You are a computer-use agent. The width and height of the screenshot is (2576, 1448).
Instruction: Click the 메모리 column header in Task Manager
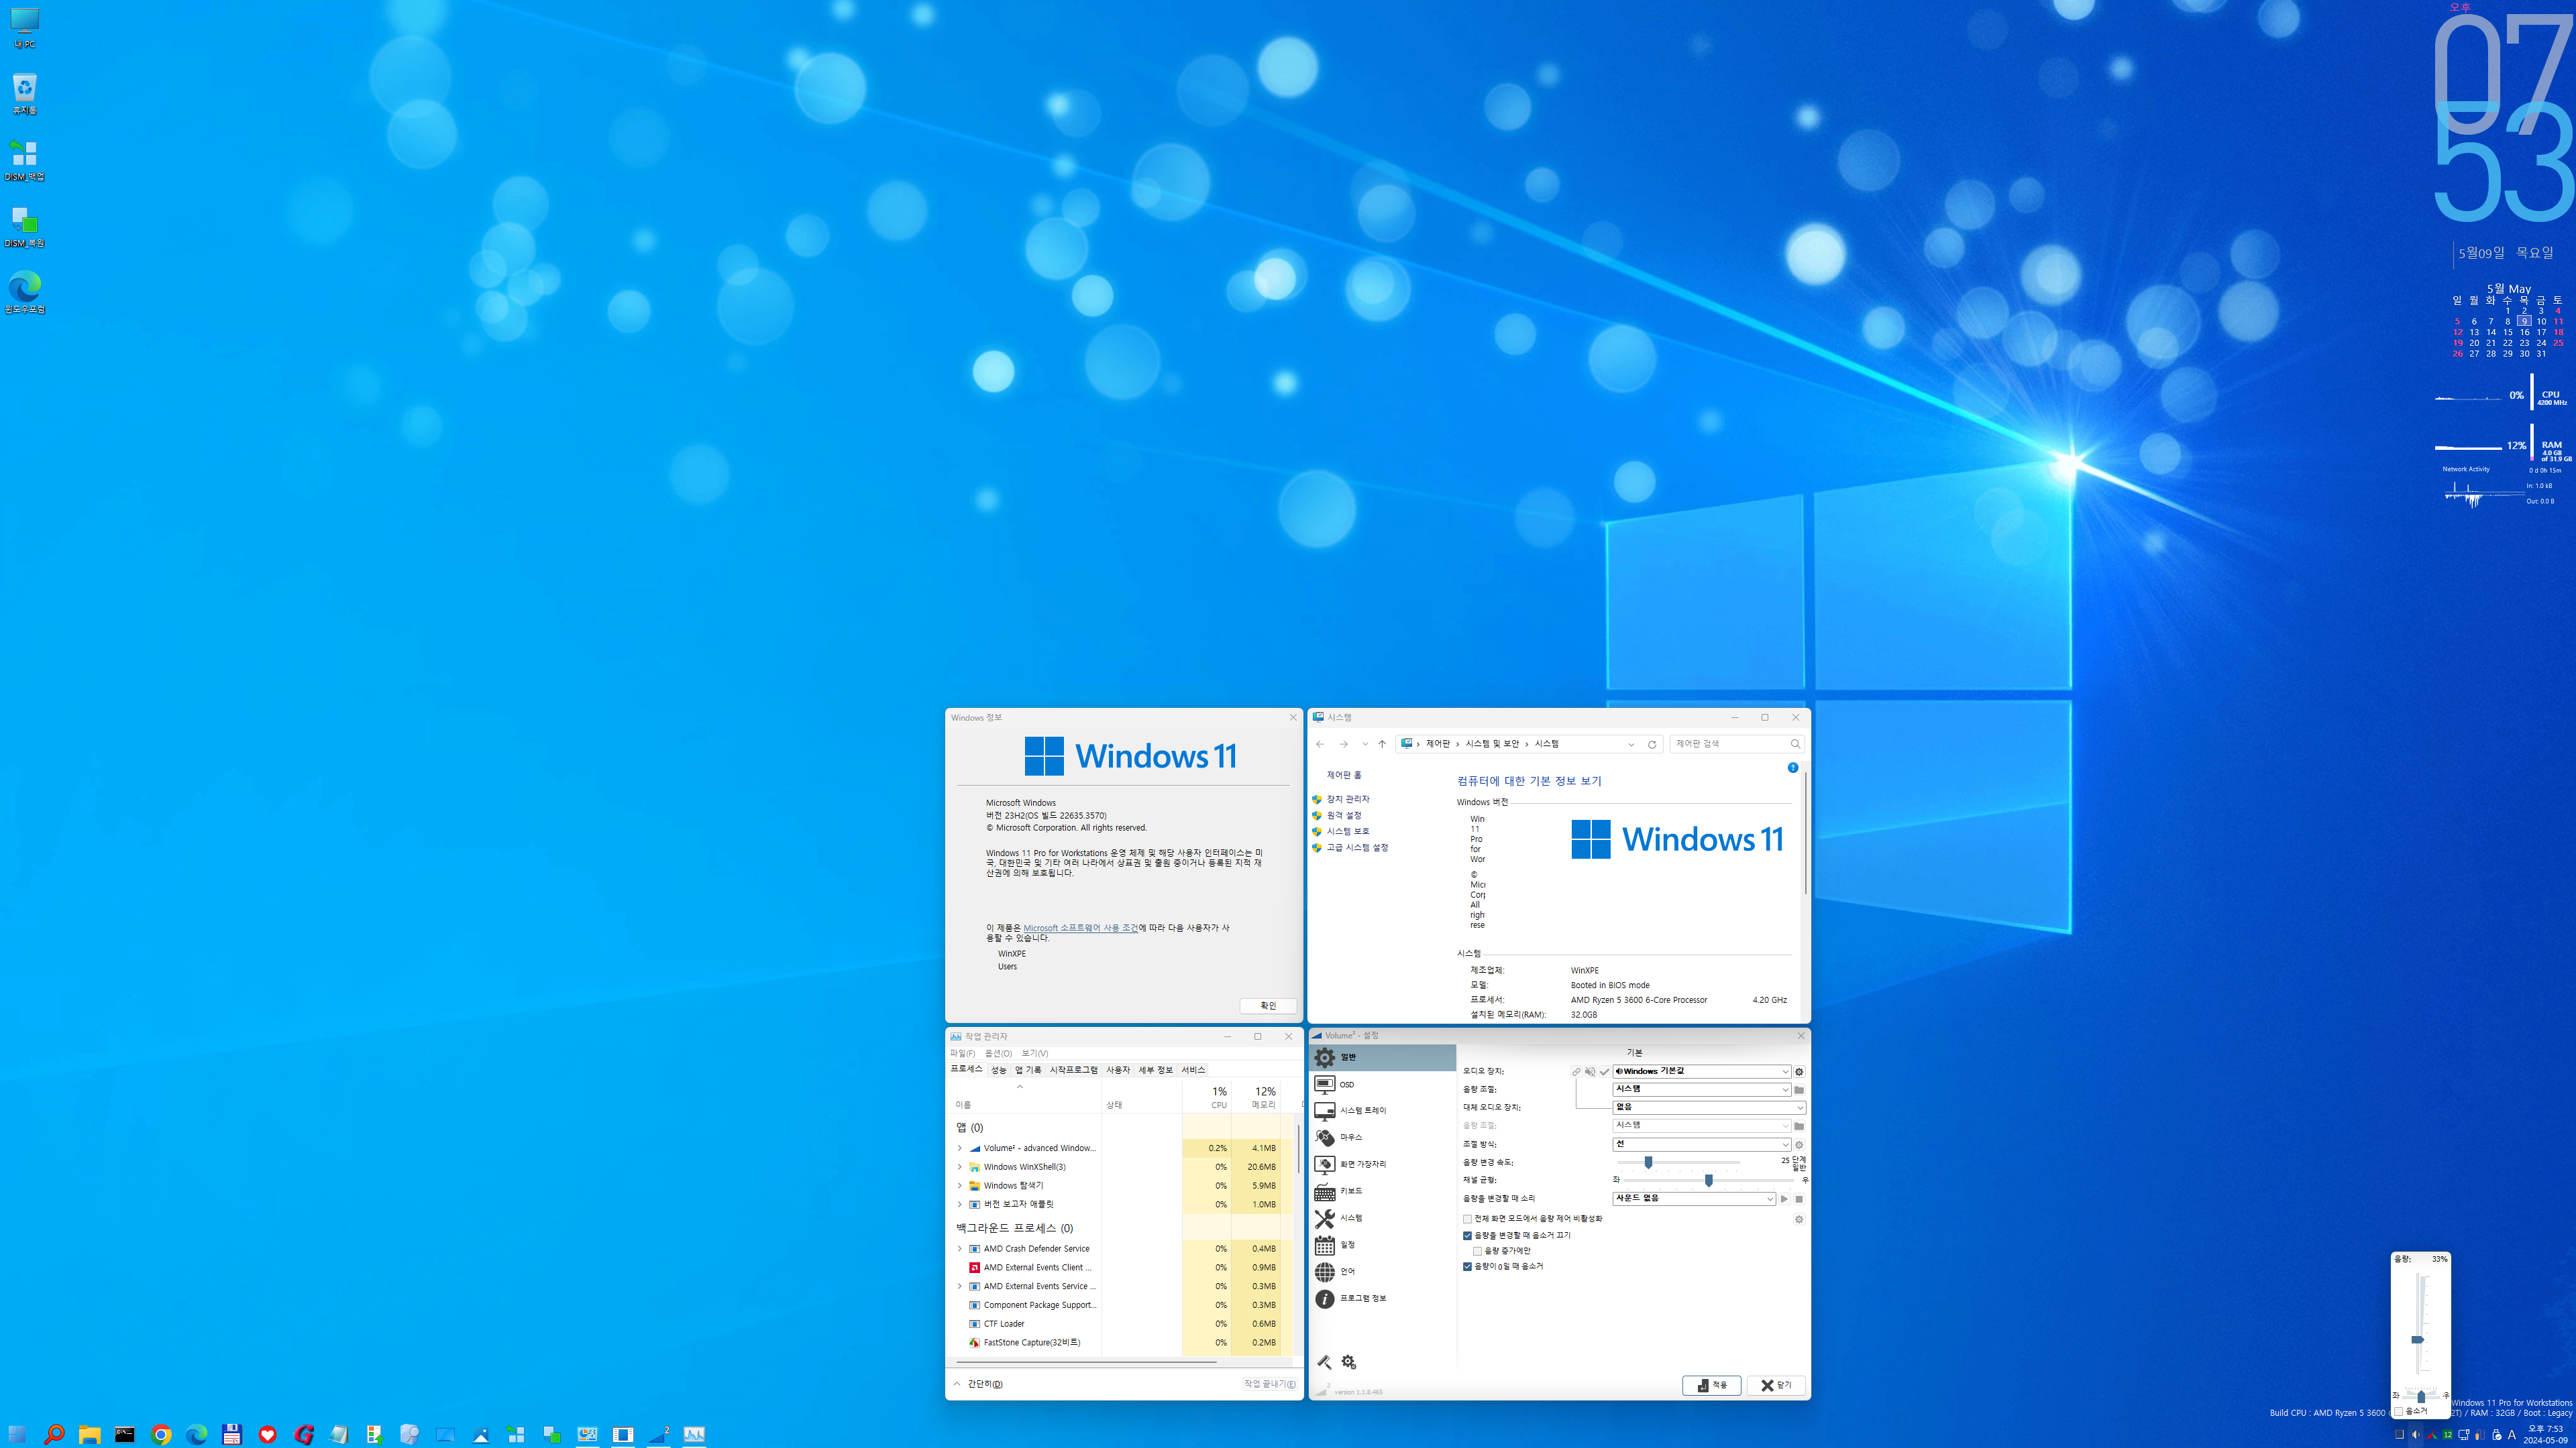tap(1256, 1097)
